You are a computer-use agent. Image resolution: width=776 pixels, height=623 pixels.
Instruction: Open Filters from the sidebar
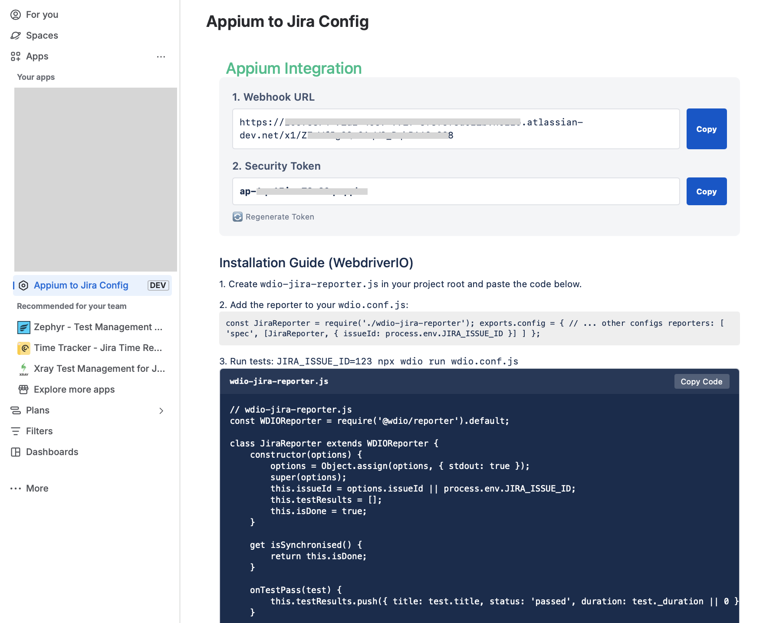(x=16, y=431)
